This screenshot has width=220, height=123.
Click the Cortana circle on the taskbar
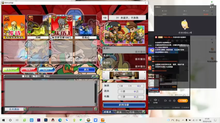pyautogui.click(x=10, y=120)
